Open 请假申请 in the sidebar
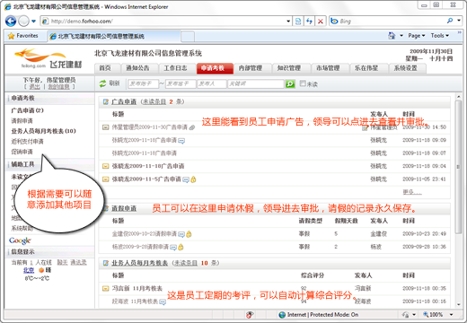 click(x=22, y=121)
